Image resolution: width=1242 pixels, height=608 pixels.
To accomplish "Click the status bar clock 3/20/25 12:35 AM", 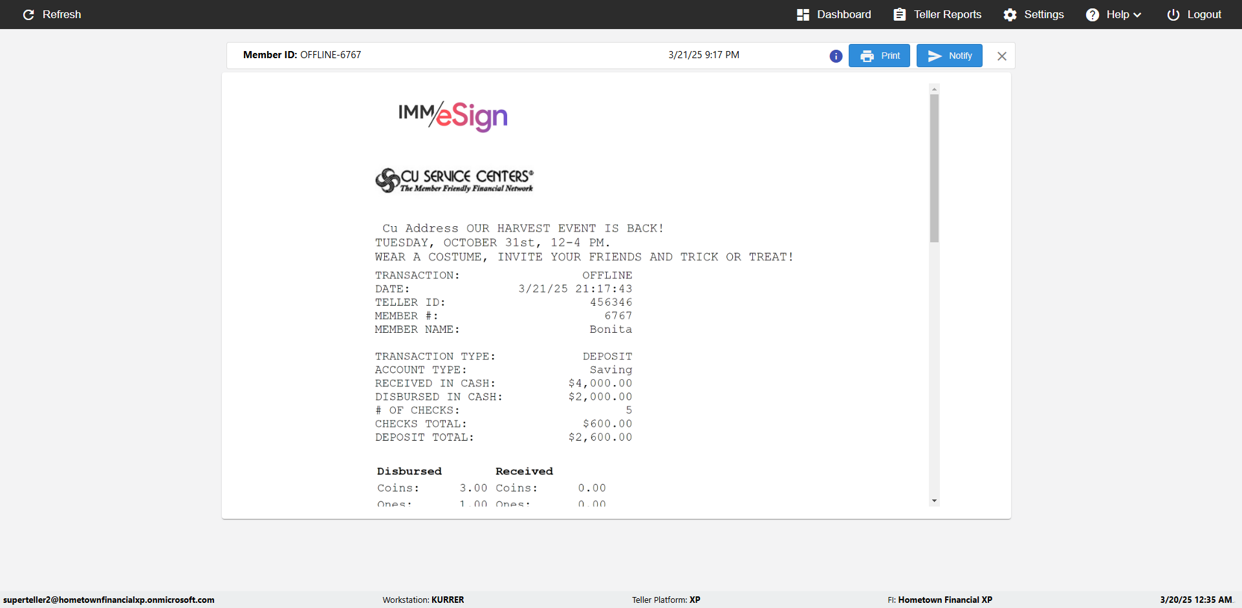I will pos(1196,600).
